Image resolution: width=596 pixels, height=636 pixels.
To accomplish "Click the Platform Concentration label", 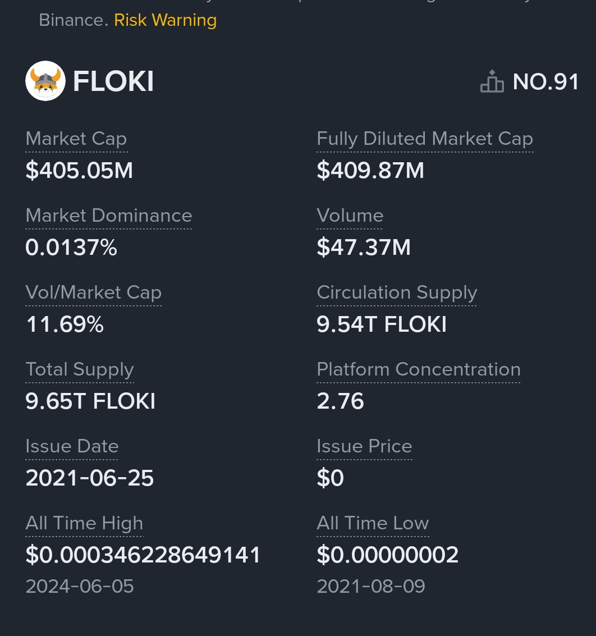I will coord(418,369).
